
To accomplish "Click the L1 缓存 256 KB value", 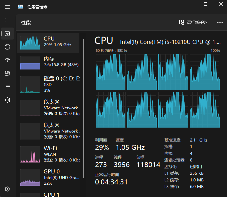I will (x=197, y=173).
